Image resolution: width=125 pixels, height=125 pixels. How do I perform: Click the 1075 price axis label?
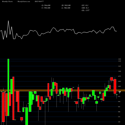click(x=119, y=76)
